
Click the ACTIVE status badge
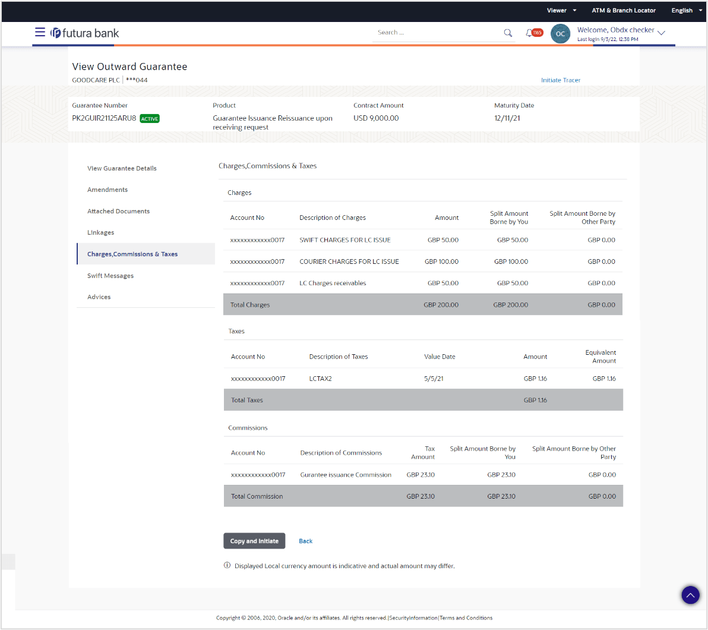point(150,119)
